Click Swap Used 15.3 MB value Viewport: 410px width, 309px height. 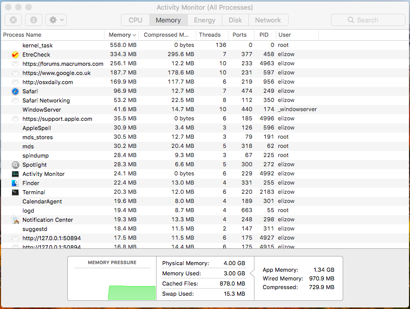[234, 294]
